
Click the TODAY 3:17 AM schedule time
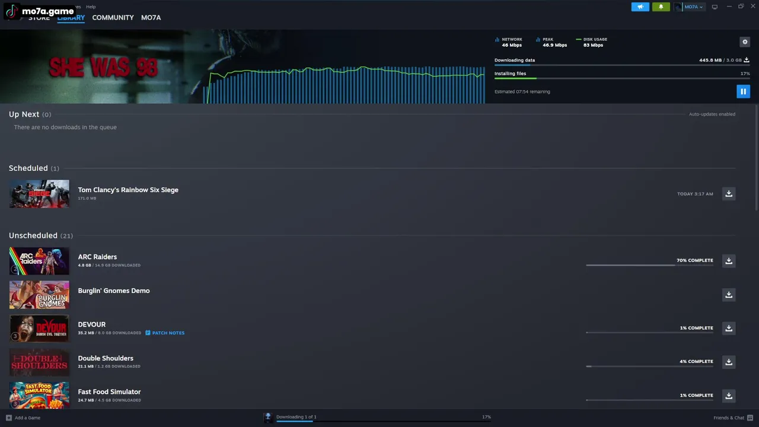695,194
